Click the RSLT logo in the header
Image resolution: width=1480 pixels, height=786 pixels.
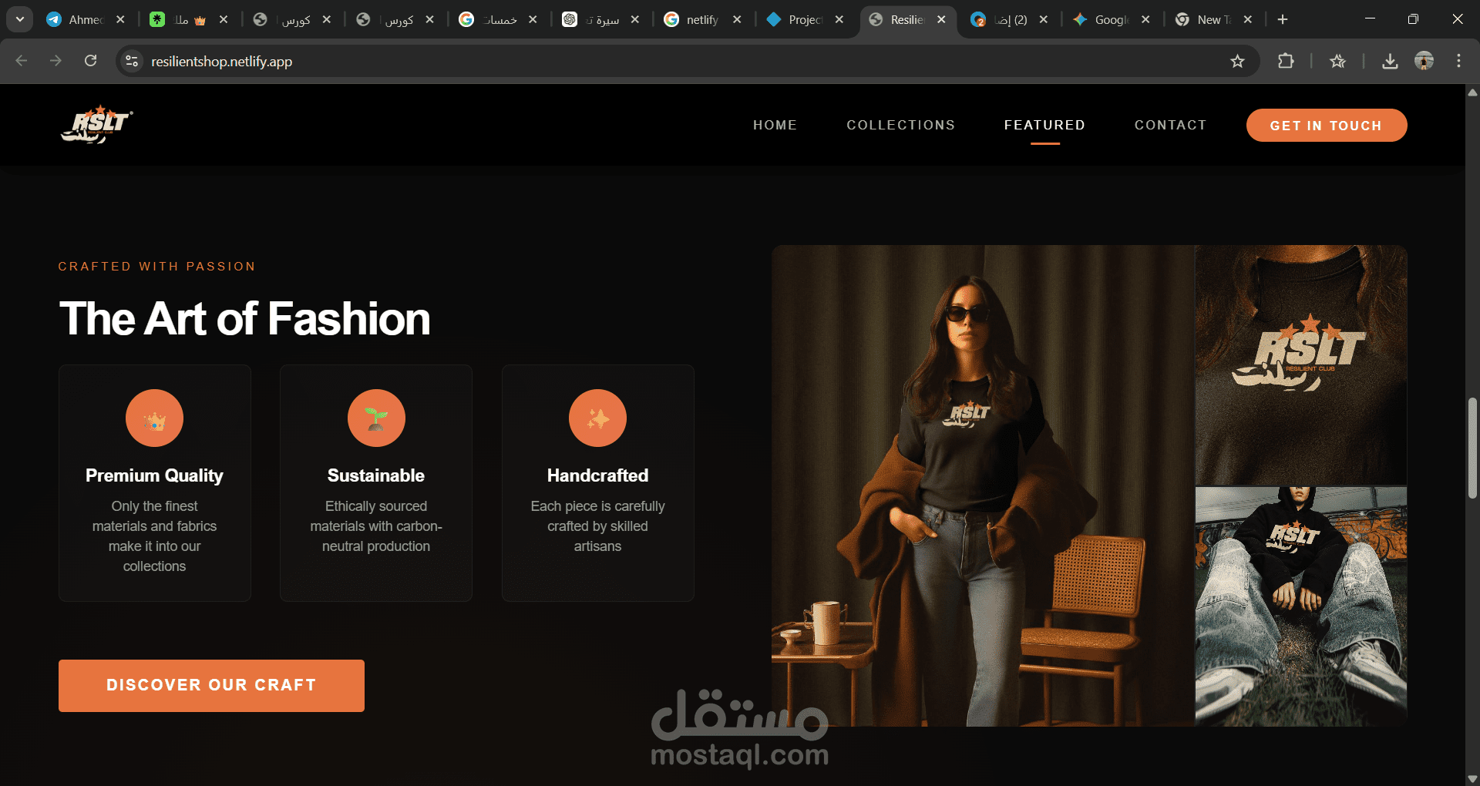coord(96,125)
